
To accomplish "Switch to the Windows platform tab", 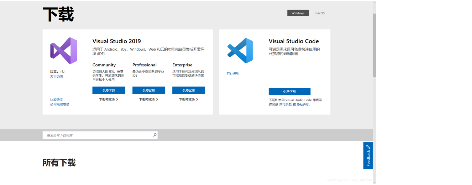I will [x=298, y=13].
